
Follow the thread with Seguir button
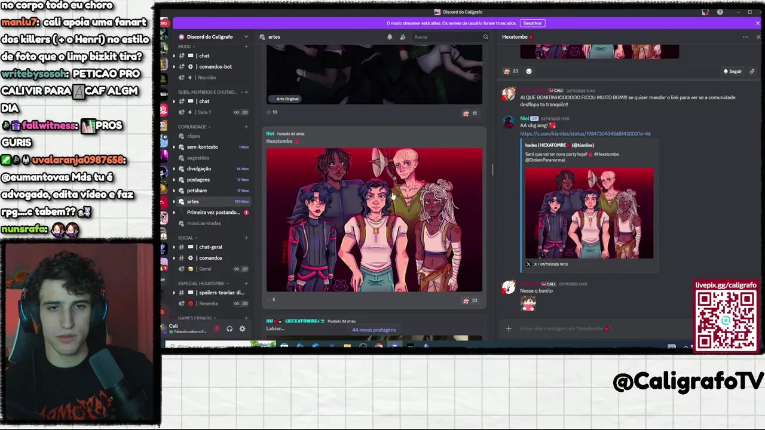point(732,71)
